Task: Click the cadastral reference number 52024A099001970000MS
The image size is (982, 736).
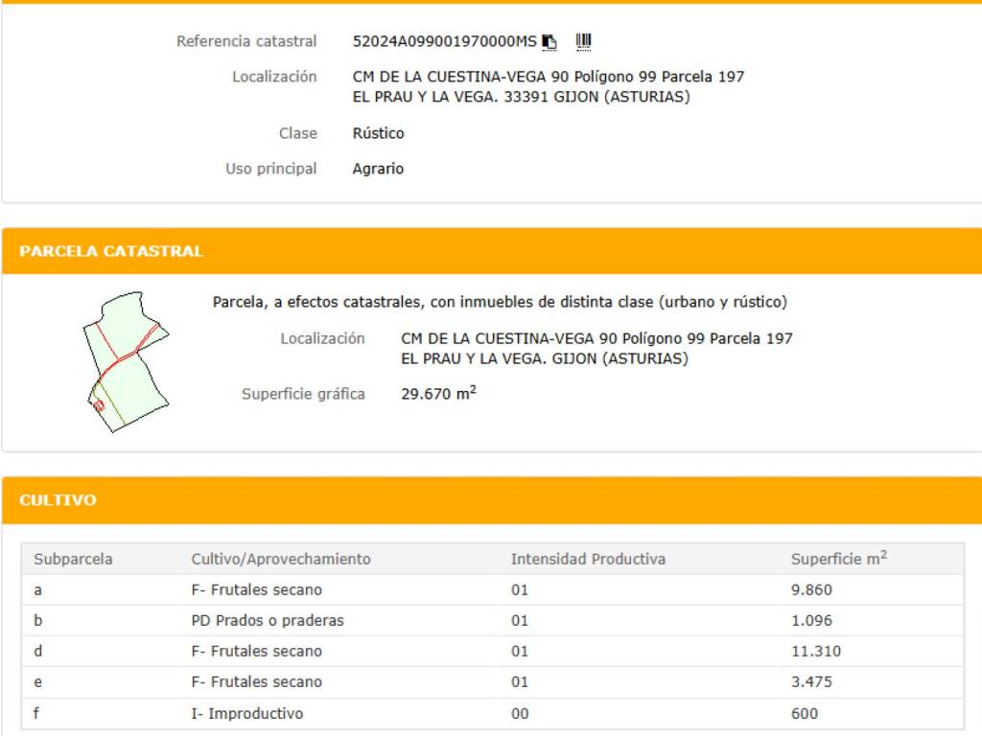Action: click(444, 41)
